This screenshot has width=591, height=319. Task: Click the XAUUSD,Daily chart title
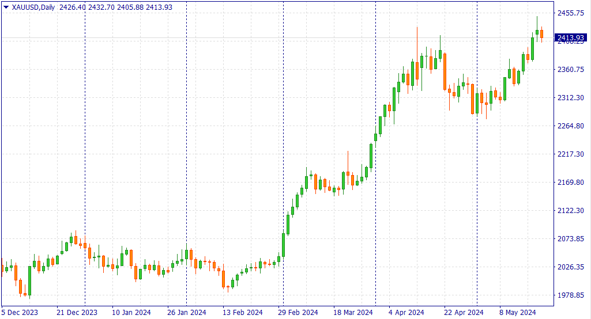(33, 7)
